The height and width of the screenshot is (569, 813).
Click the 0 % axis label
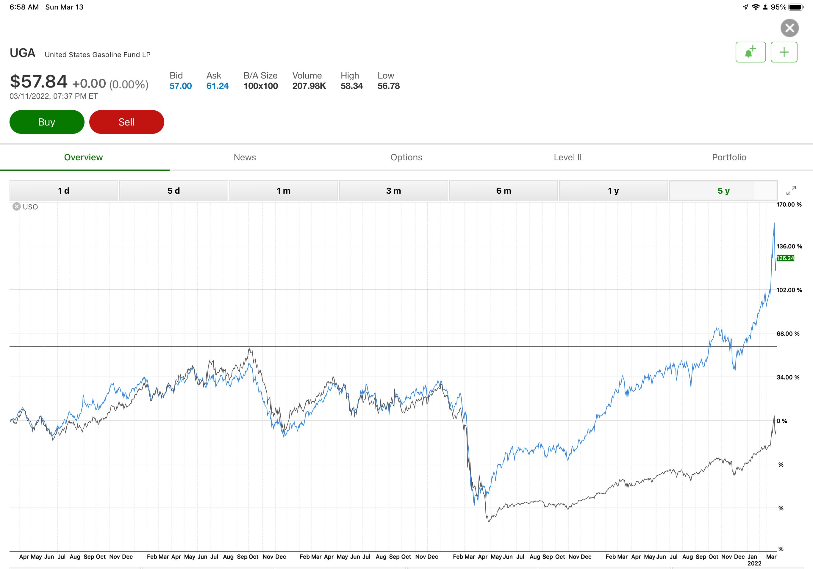[x=782, y=421]
